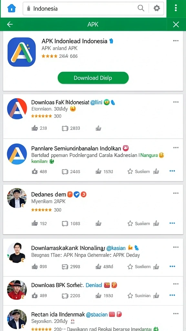Open options for Downloas BPK Sorfiet post
Image resolution: width=186 pixels, height=331 pixels.
click(176, 284)
